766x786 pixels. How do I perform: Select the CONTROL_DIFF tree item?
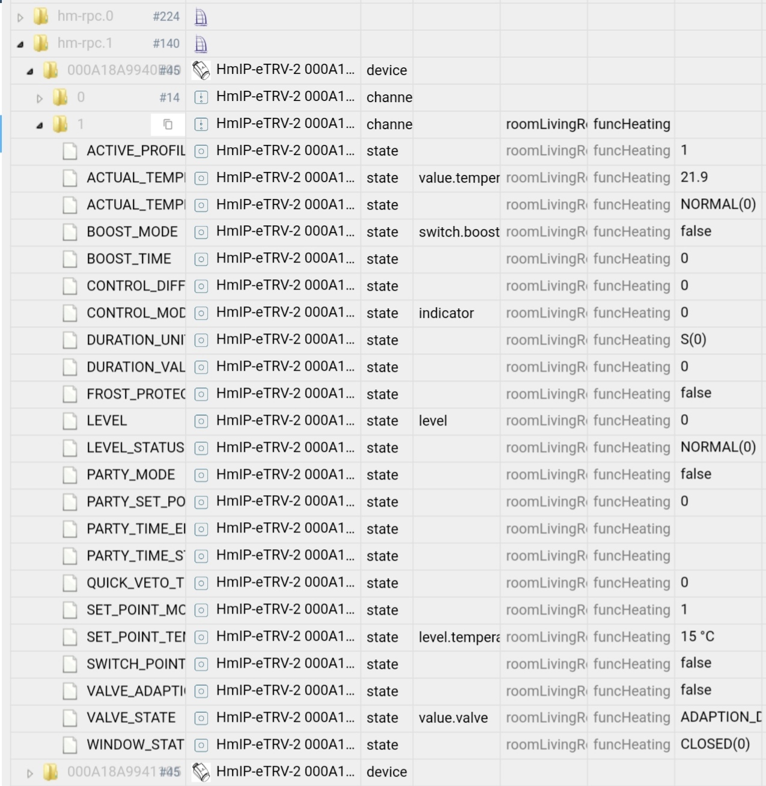[136, 286]
